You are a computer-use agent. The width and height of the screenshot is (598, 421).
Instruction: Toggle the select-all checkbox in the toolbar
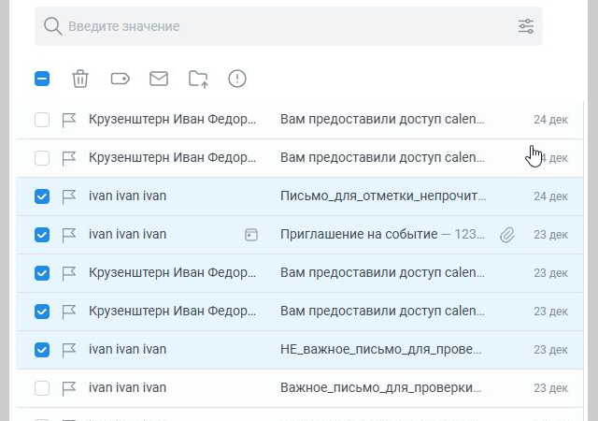coord(42,79)
